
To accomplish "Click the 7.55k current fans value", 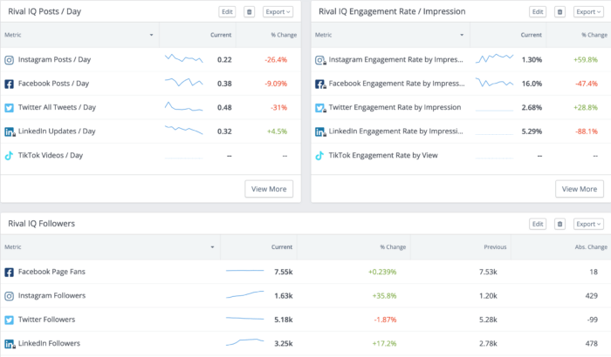I will click(x=284, y=273).
